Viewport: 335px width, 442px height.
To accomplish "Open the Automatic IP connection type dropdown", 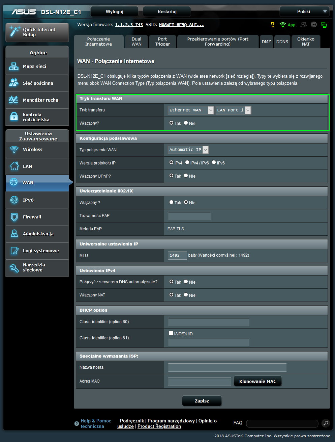I will click(188, 150).
